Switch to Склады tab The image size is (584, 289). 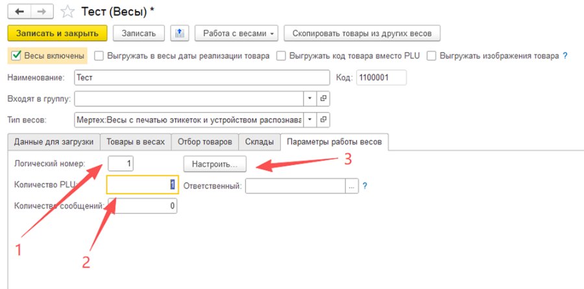click(260, 142)
